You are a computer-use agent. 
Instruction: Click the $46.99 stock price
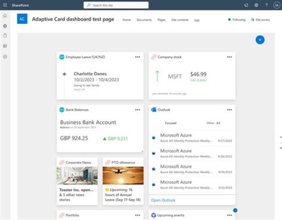click(x=198, y=74)
